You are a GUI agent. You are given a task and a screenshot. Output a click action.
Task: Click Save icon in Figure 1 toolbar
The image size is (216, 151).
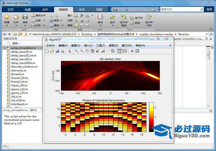click(57, 51)
